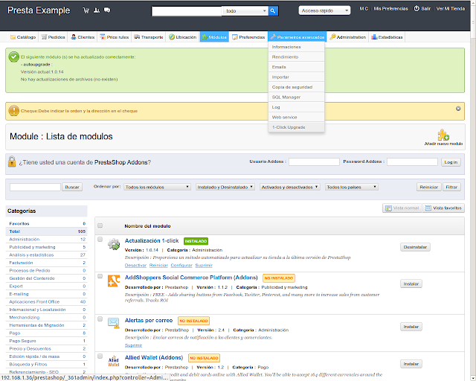Click the Addons Log in button
Image resolution: width=476 pixels, height=381 pixels.
(x=451, y=162)
